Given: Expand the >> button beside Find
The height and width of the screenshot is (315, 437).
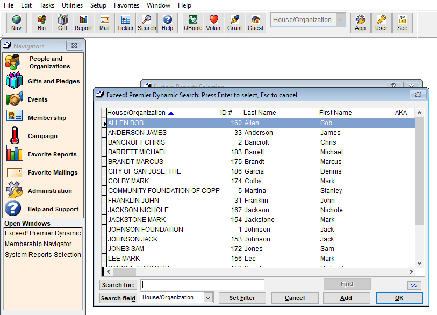Looking at the screenshot, I should coord(414,285).
